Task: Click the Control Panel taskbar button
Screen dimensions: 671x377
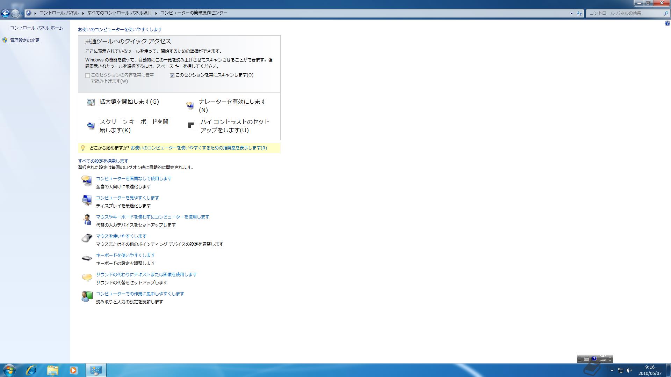Action: [x=96, y=370]
